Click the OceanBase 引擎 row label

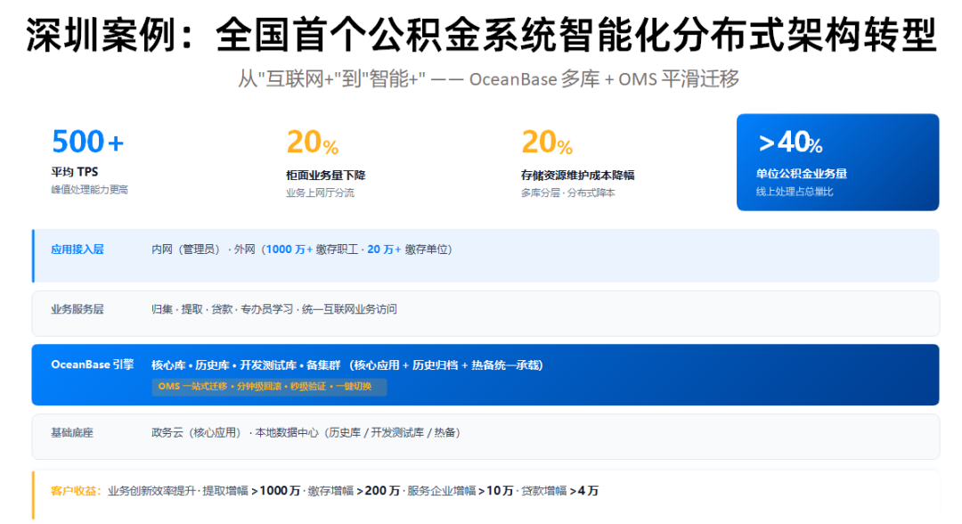[92, 364]
